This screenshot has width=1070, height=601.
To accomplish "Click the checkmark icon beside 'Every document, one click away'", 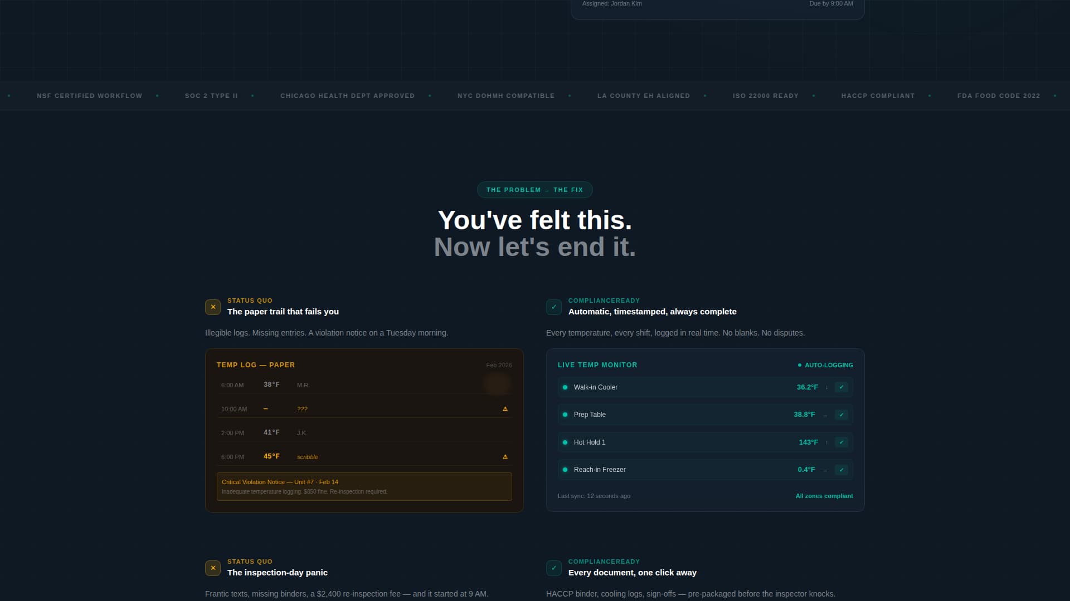I will pos(554,568).
